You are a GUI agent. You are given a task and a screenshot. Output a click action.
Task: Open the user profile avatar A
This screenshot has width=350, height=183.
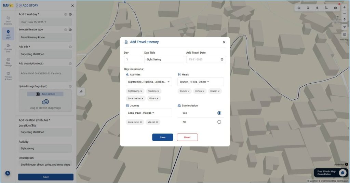click(8, 173)
